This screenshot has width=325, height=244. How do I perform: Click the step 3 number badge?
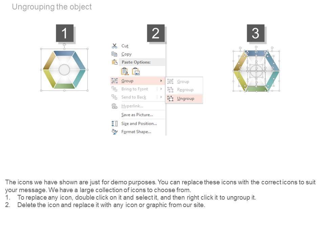click(256, 33)
